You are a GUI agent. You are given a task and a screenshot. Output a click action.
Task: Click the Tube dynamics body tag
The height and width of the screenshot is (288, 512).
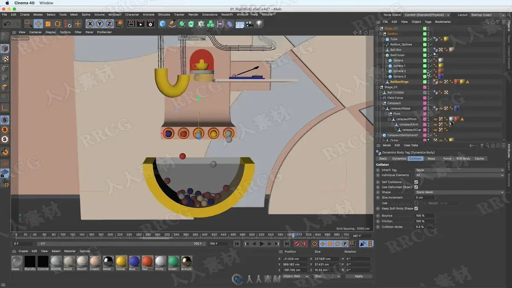(435, 39)
